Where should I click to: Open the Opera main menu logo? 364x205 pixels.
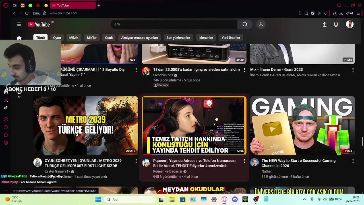click(x=6, y=5)
